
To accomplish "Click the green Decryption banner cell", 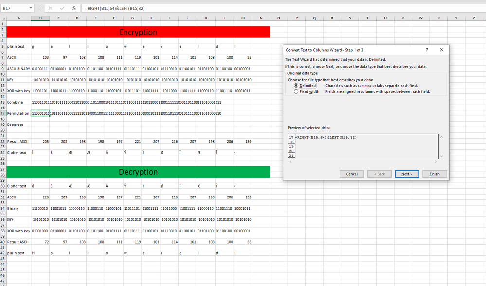I will [x=138, y=172].
